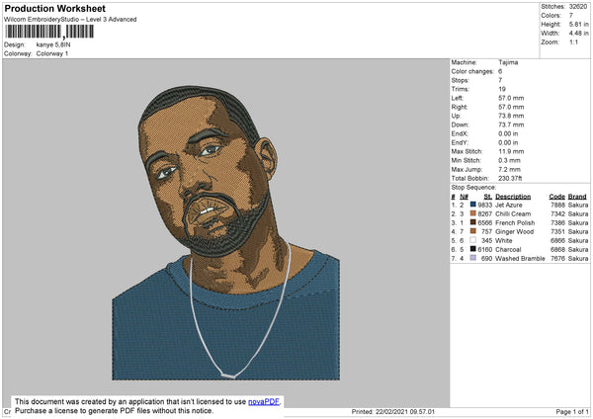Select the 'Chilli Cream' thread description
Viewport: 593px width, 419px height.
(x=513, y=214)
